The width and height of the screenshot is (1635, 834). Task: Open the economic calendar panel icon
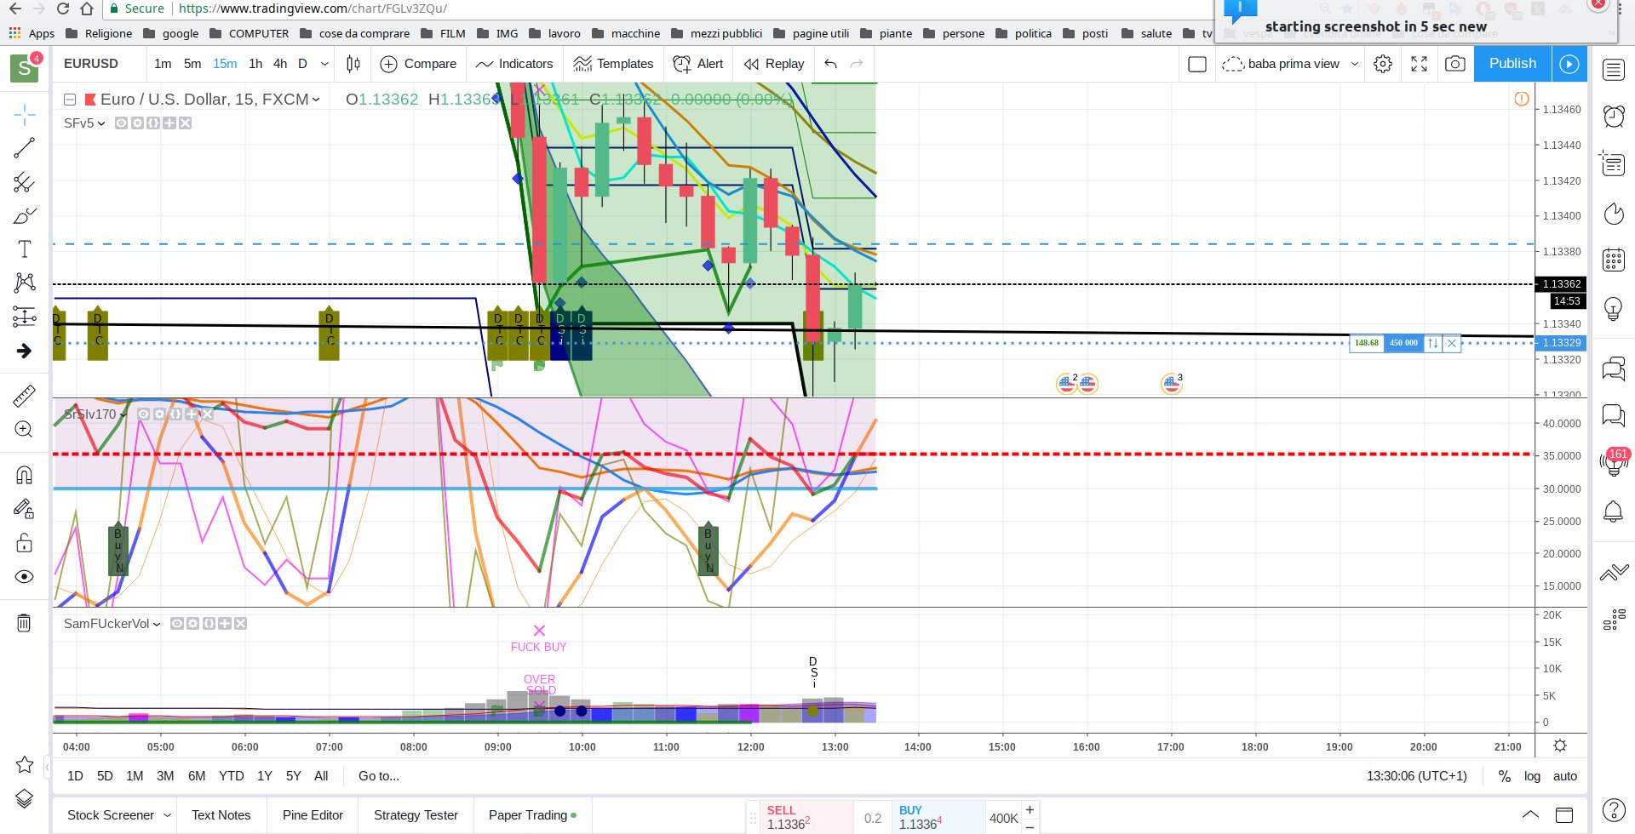[x=1614, y=259]
